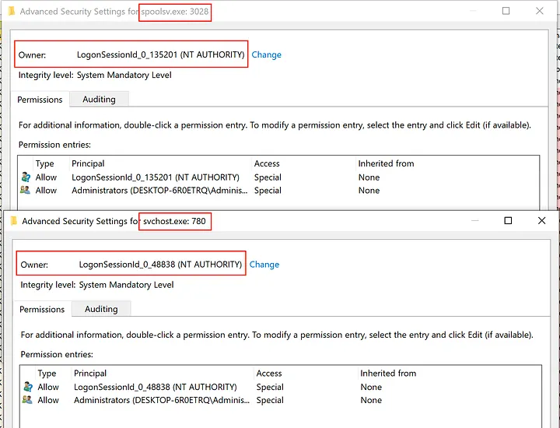This screenshot has width=560, height=428.
Task: Click the folder icon in spoolsv.exe title bar
Action: point(11,12)
